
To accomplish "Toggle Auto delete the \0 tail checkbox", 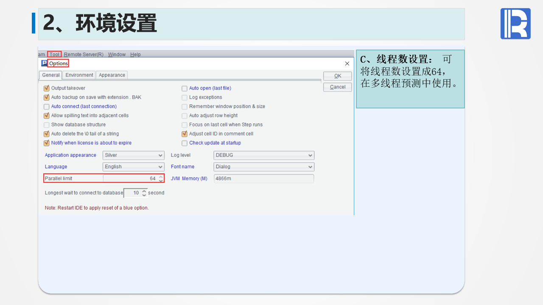I will tap(47, 134).
